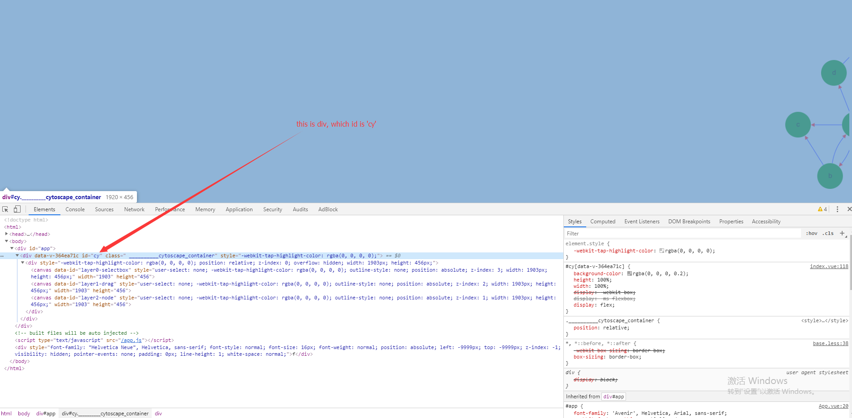Image resolution: width=852 pixels, height=418 pixels.
Task: Switch to the Network tab
Action: coord(134,209)
